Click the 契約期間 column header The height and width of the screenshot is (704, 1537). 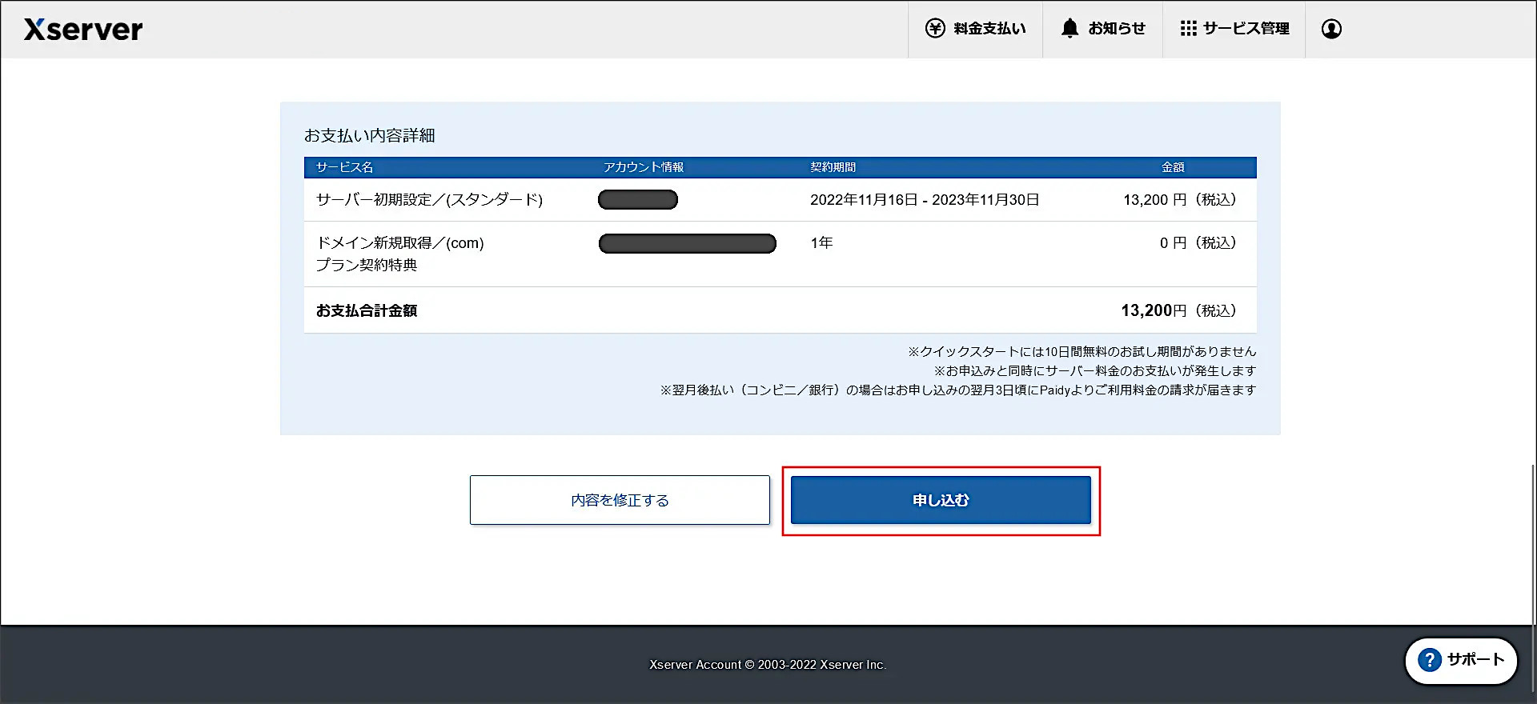point(833,167)
